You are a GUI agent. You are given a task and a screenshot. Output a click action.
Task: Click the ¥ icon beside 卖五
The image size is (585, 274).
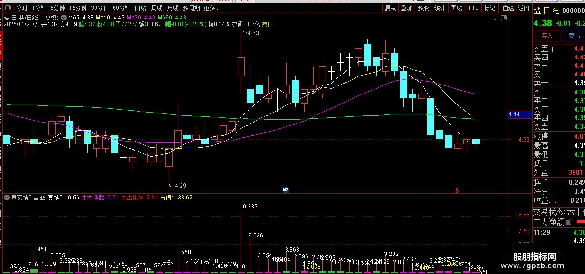click(x=552, y=48)
